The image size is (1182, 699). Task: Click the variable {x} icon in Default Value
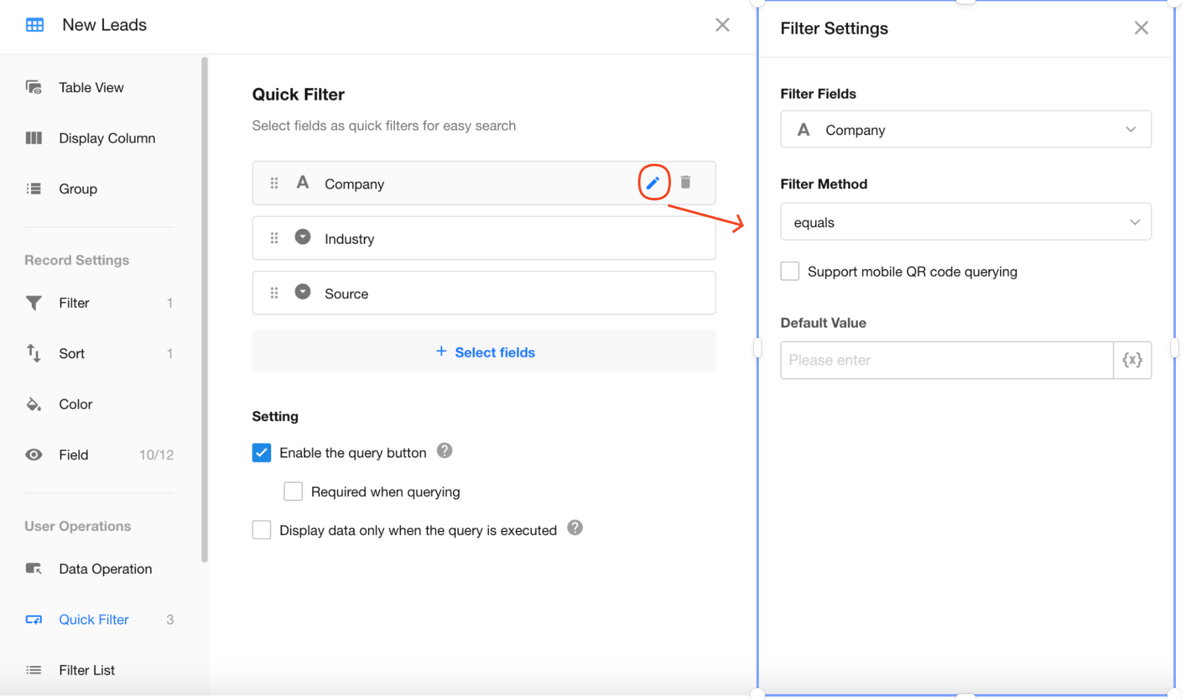tap(1132, 360)
